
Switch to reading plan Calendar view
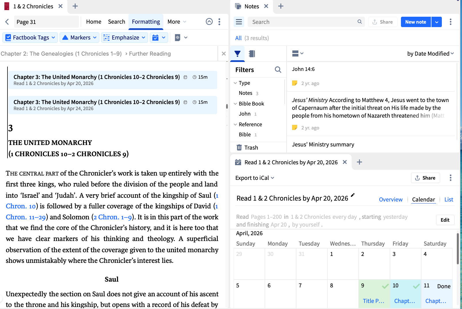point(423,199)
